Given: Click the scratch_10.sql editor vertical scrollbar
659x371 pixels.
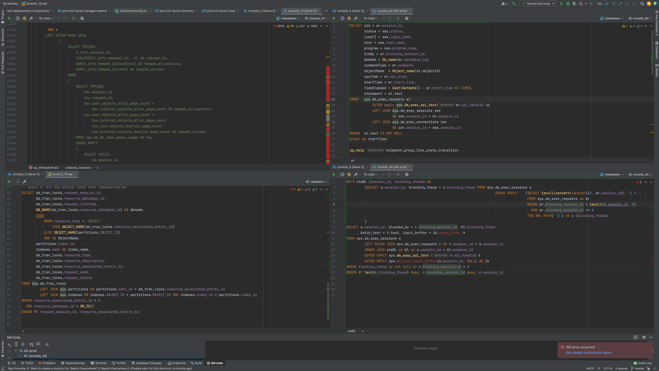Looking at the screenshot, I should (328, 301).
